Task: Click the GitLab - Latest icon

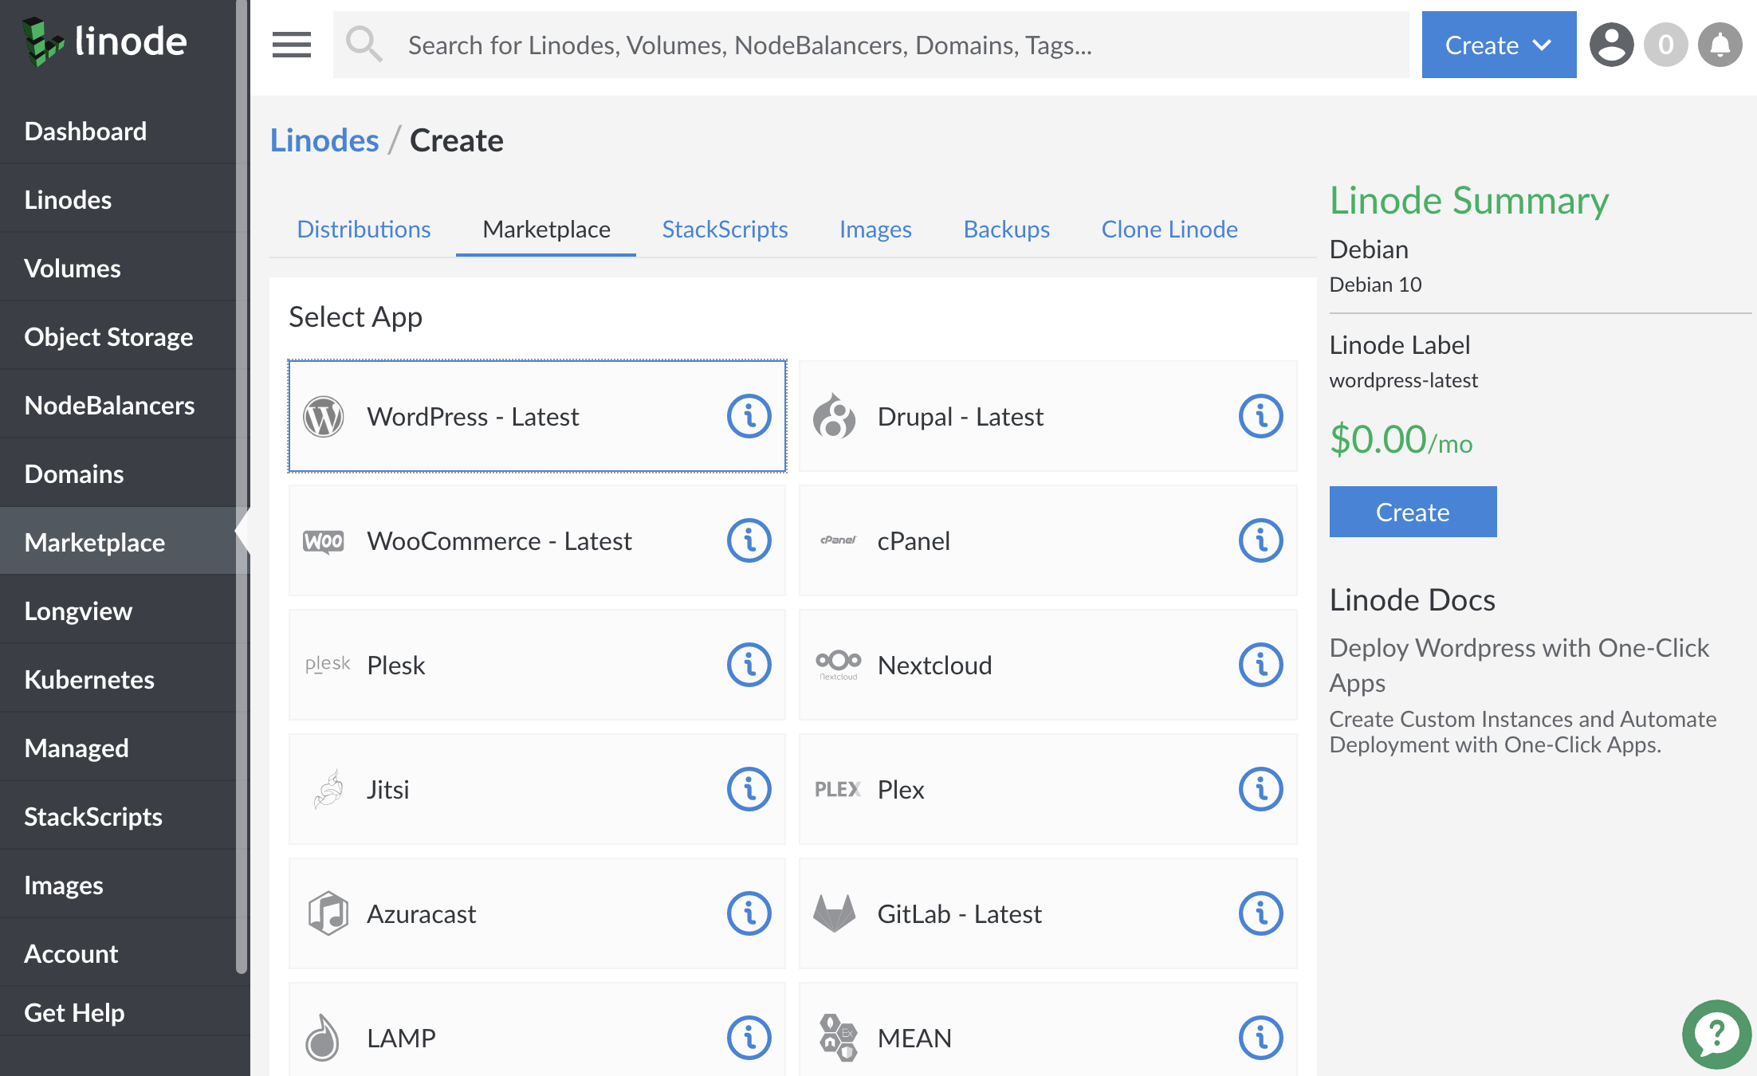Action: coord(835,914)
